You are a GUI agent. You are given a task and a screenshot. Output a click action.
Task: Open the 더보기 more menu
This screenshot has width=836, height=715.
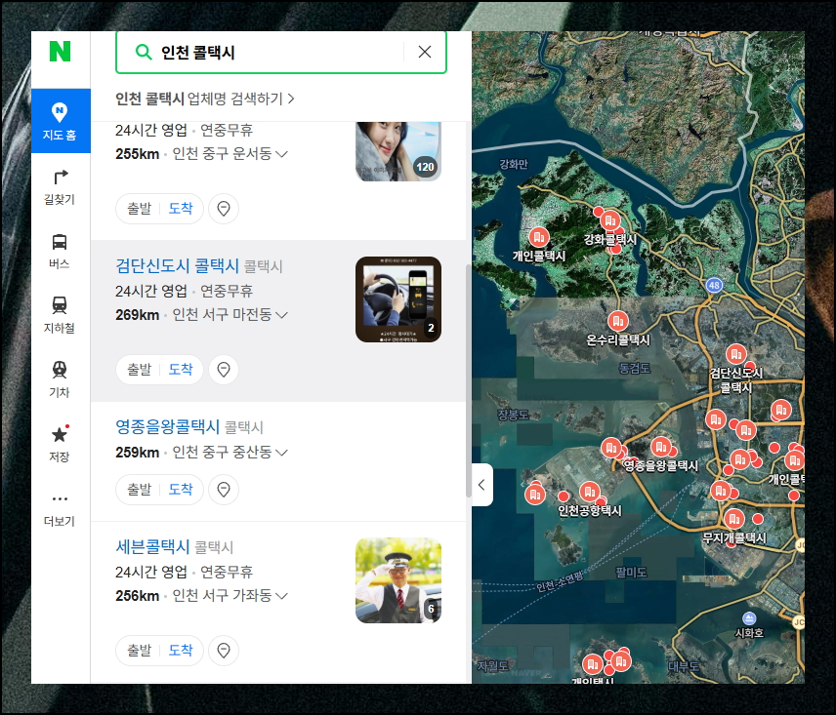[60, 508]
